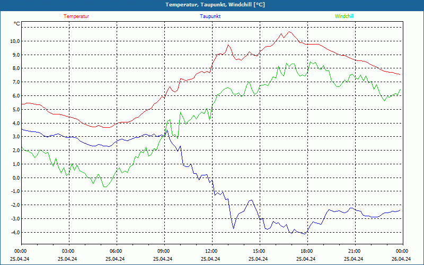Click the 15:00 time axis label
This screenshot has width=424, height=265.
pyautogui.click(x=259, y=251)
